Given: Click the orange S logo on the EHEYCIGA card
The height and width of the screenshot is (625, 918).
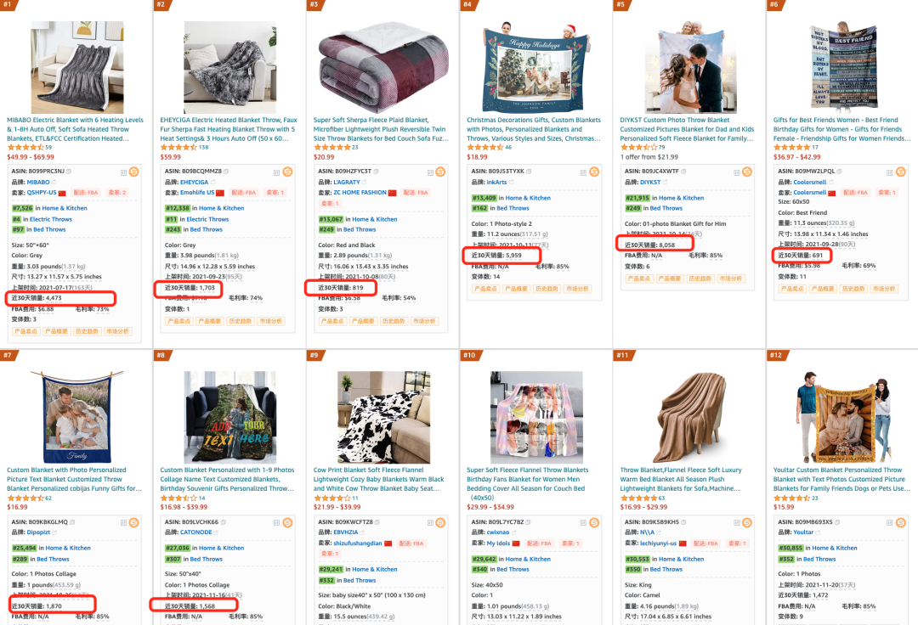Looking at the screenshot, I should coord(287,172).
